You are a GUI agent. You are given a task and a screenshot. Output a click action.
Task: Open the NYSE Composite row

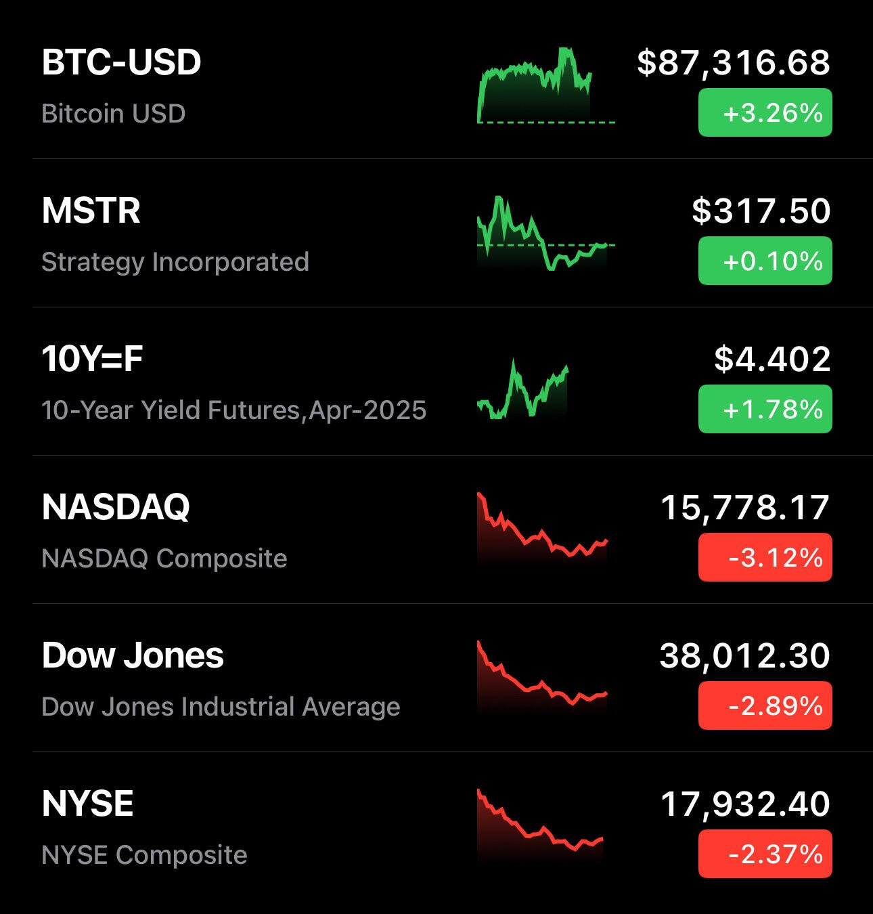click(x=436, y=826)
